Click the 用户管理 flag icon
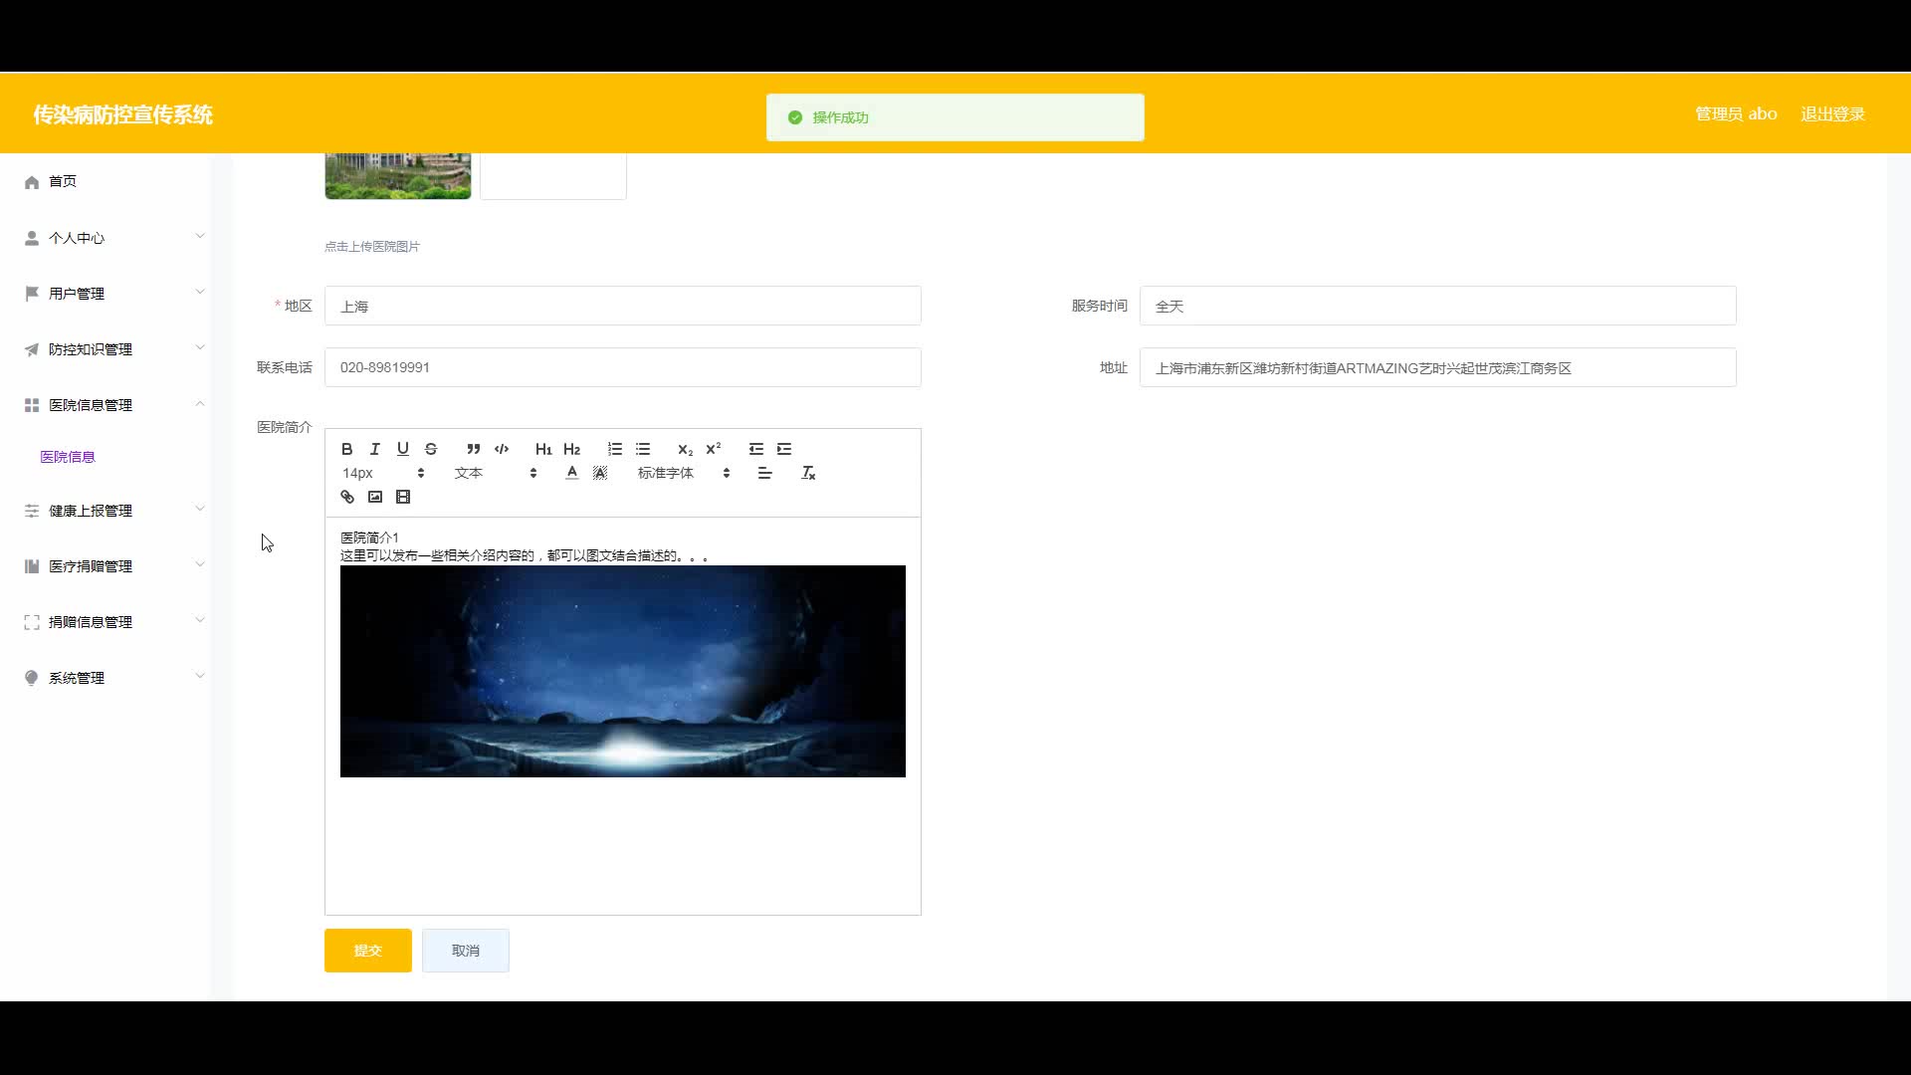Screen dimensions: 1911x1075 click(x=32, y=294)
